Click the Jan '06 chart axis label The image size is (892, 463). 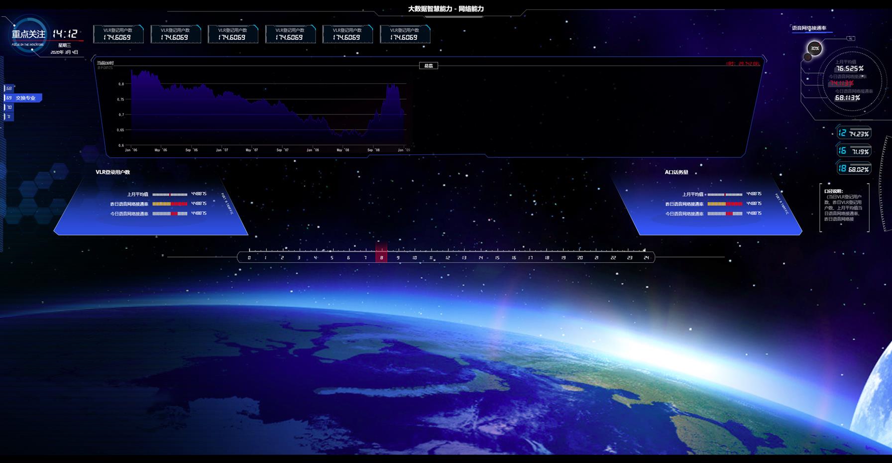click(x=131, y=150)
